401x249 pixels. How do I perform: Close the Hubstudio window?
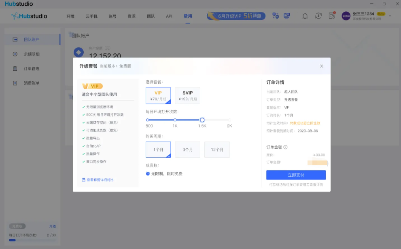coord(397,4)
